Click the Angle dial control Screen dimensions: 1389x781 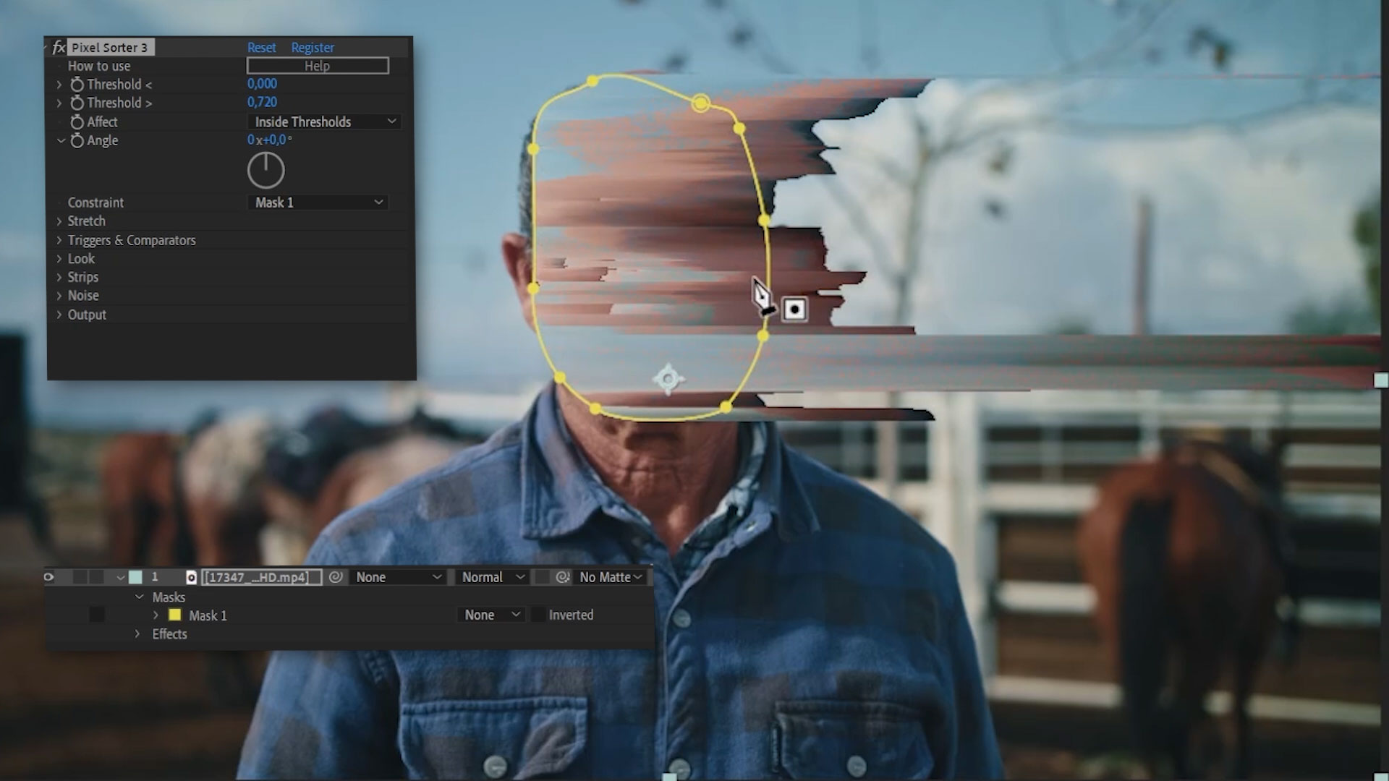(266, 171)
